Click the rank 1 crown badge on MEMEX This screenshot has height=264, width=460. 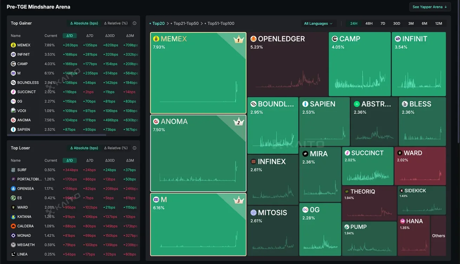238,40
